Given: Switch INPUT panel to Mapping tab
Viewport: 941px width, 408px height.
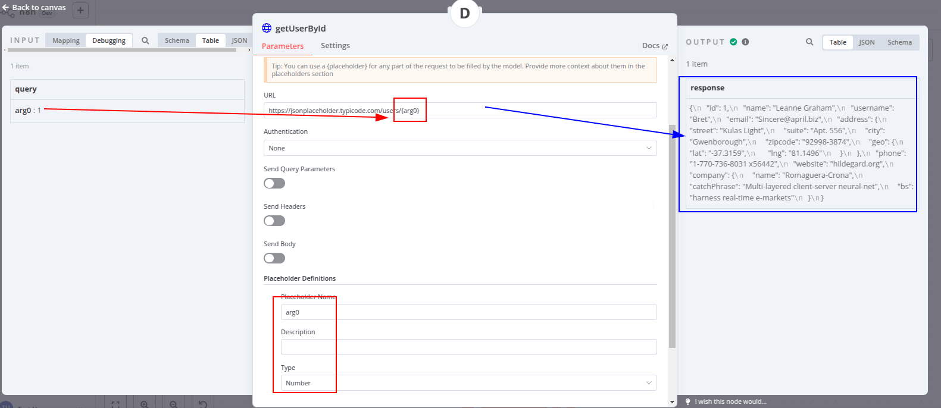Looking at the screenshot, I should pos(65,40).
